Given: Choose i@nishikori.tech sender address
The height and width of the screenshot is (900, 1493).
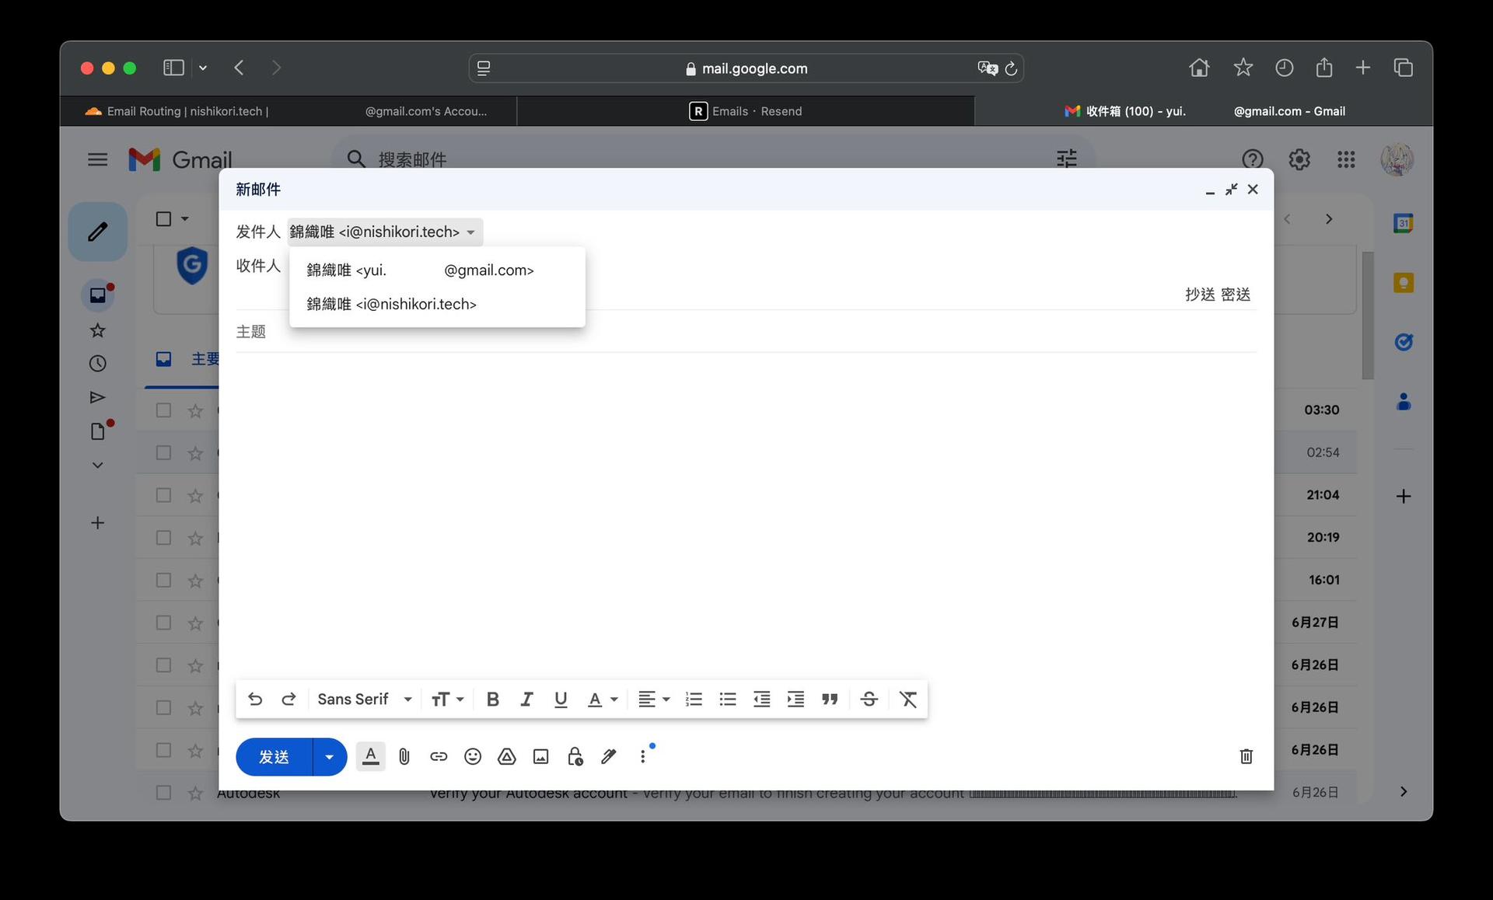Looking at the screenshot, I should (437, 304).
